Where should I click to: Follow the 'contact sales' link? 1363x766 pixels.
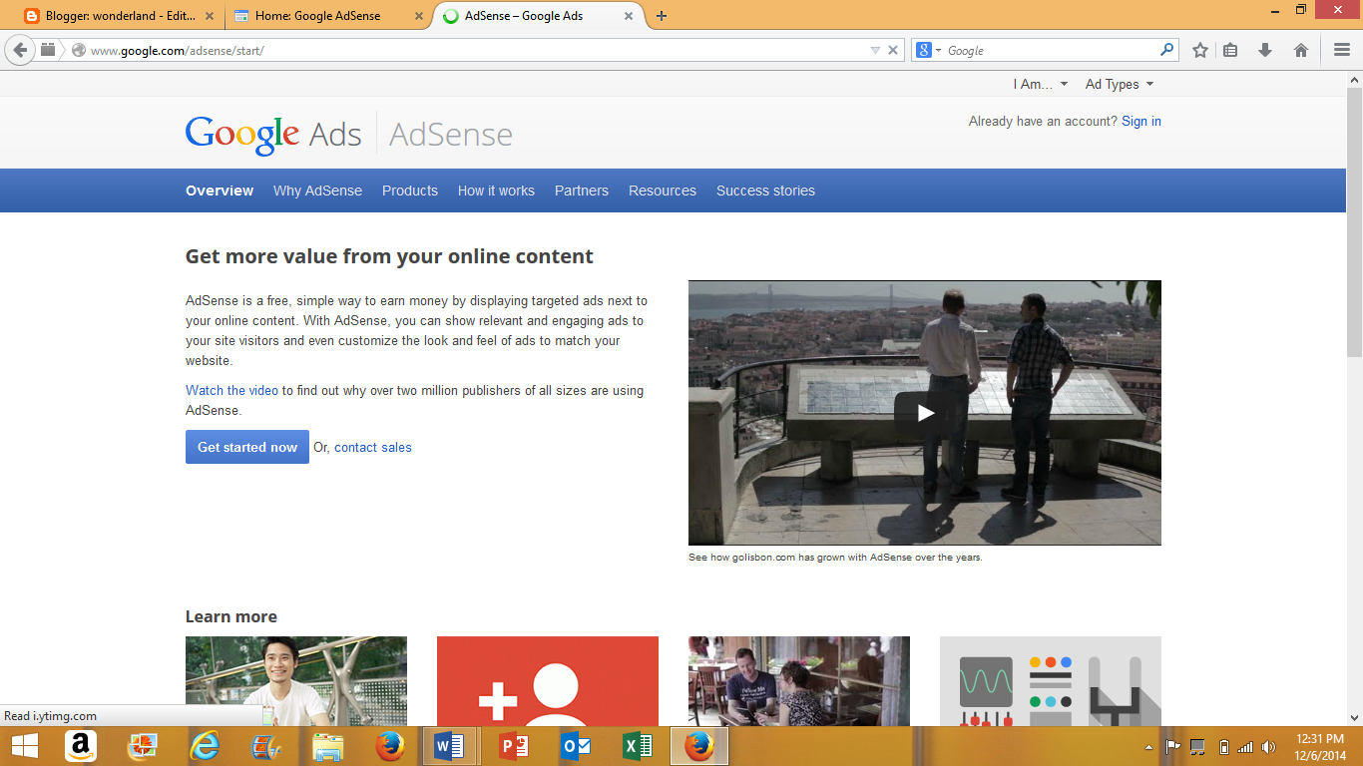pyautogui.click(x=372, y=447)
